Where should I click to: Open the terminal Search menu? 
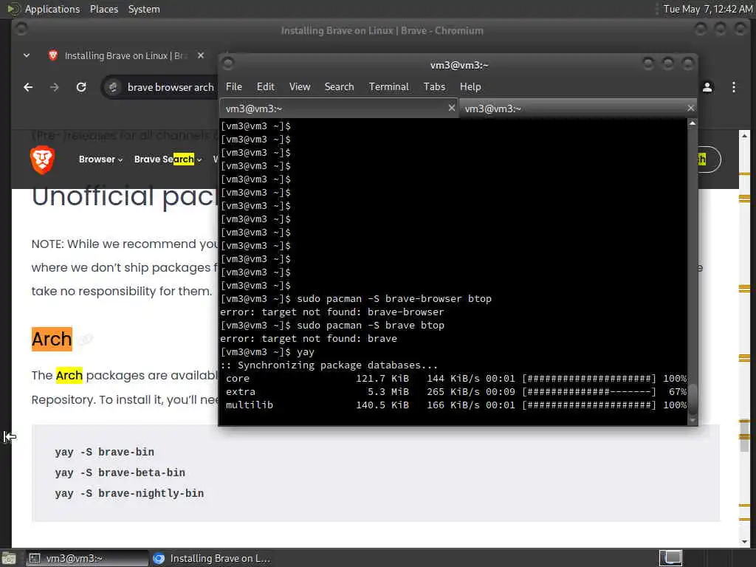(x=339, y=87)
